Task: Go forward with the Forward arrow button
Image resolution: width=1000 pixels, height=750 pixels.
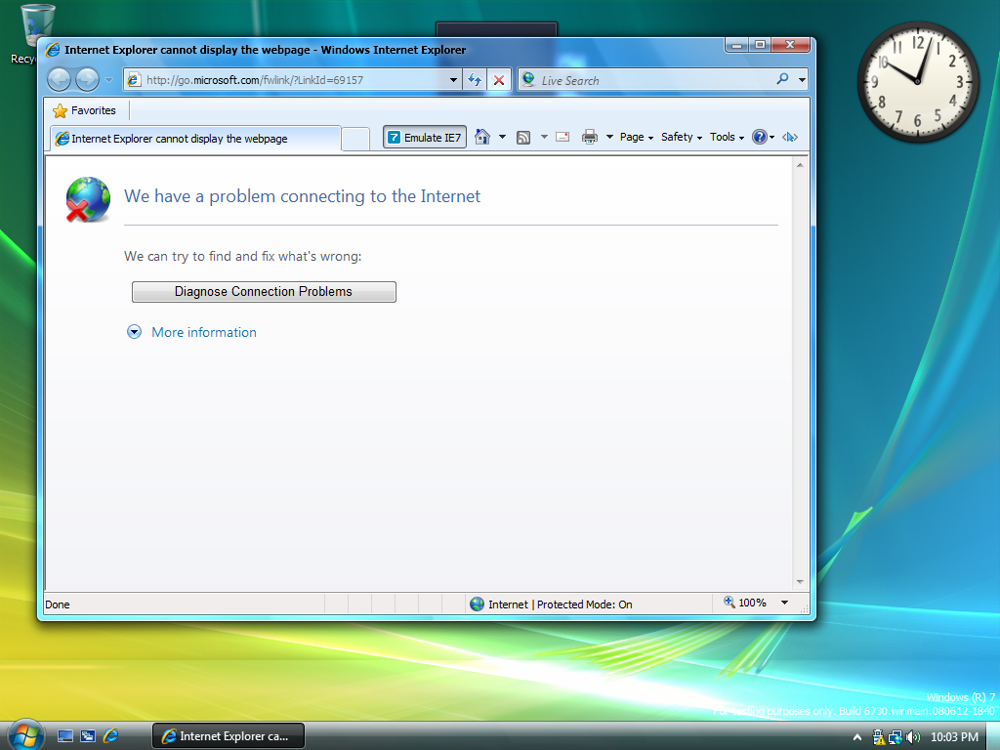Action: pyautogui.click(x=87, y=80)
